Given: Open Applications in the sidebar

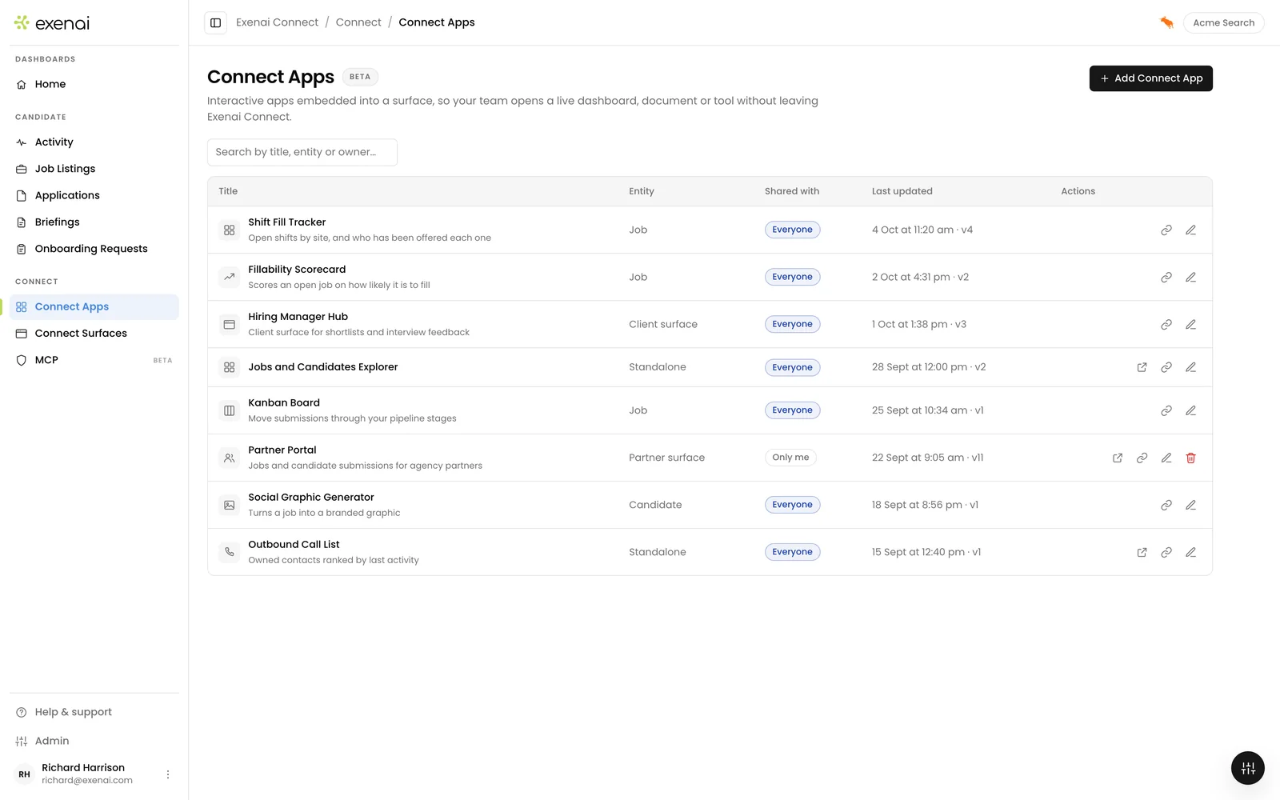Looking at the screenshot, I should tap(94, 195).
